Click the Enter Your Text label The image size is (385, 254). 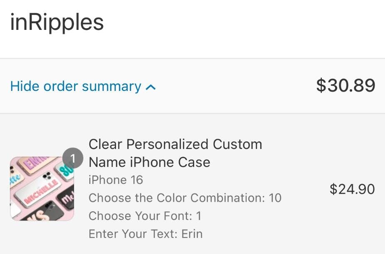tap(133, 234)
